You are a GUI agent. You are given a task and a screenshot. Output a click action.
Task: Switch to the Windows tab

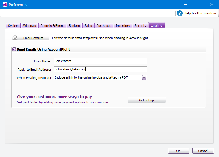tap(30, 26)
